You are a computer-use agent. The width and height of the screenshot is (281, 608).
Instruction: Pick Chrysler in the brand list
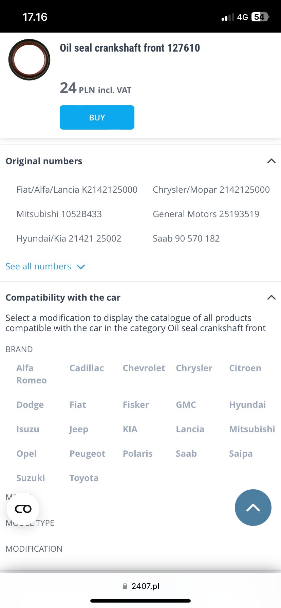[194, 368]
